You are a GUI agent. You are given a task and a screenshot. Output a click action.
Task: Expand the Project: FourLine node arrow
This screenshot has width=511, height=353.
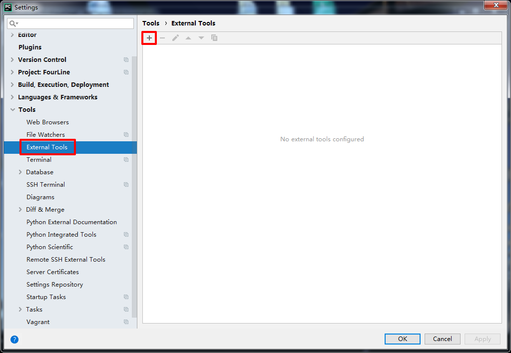tap(12, 72)
